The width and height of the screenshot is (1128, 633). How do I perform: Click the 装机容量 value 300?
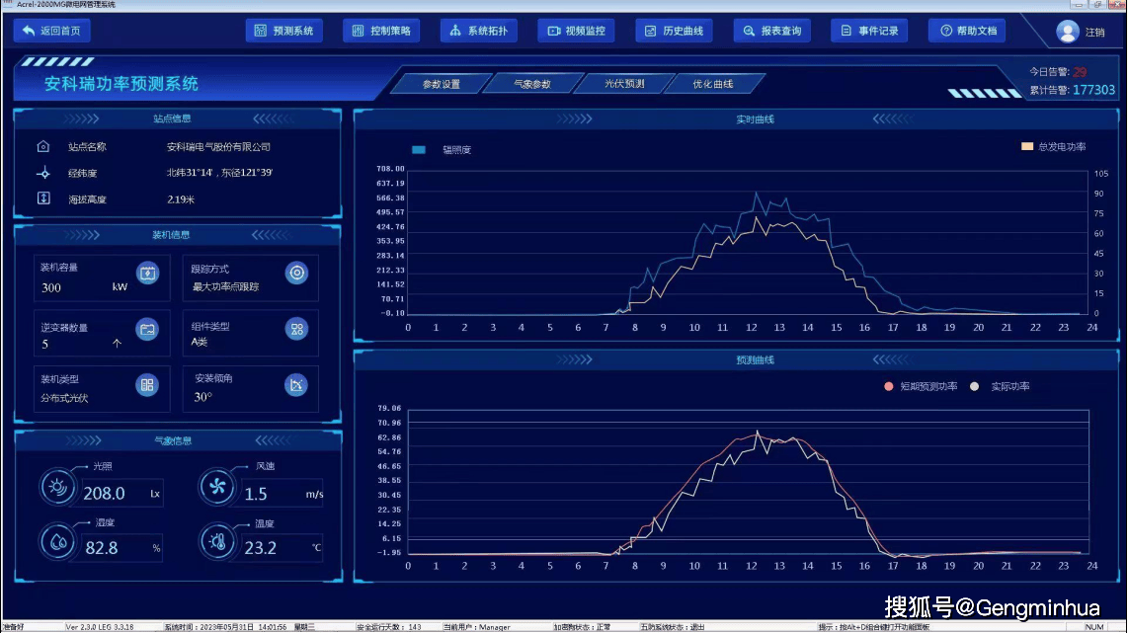51,287
